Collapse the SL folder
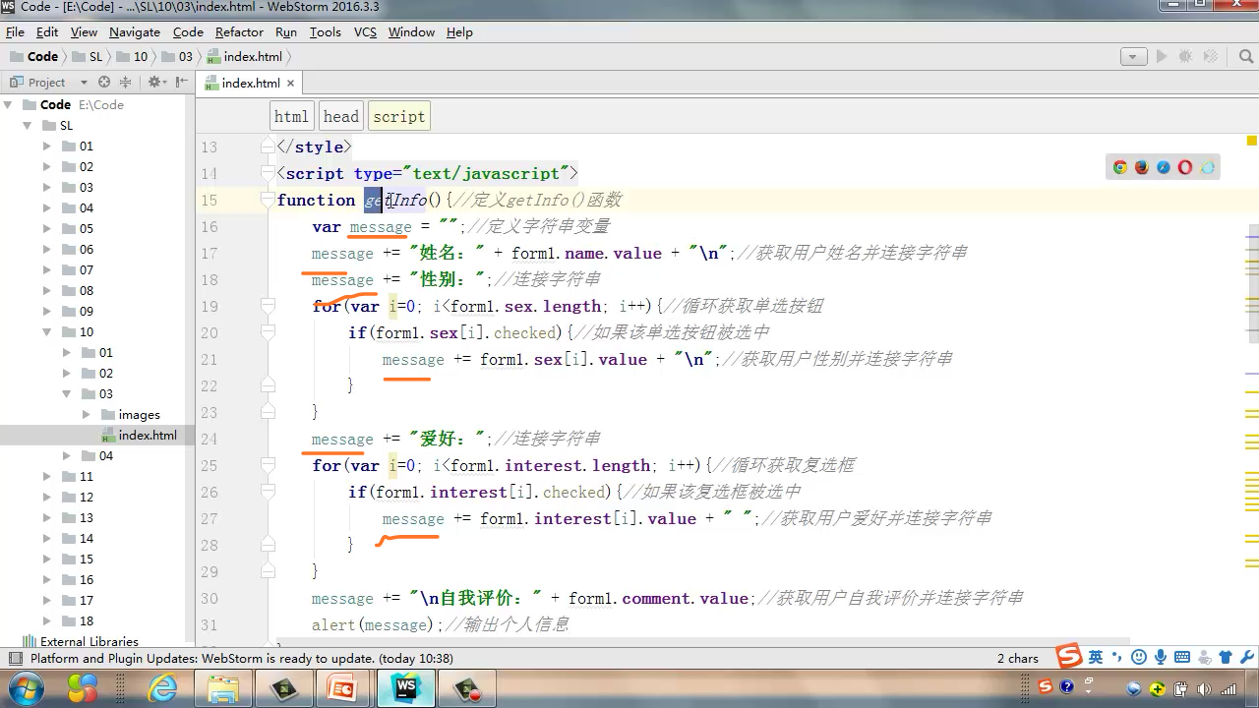The image size is (1259, 708). point(27,125)
